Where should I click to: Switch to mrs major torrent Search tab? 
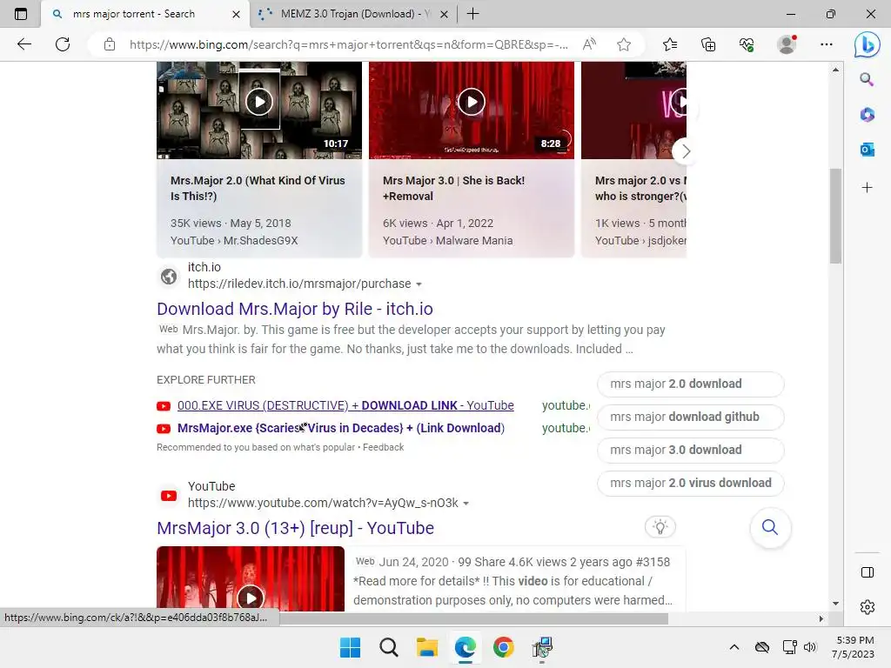[x=144, y=14]
